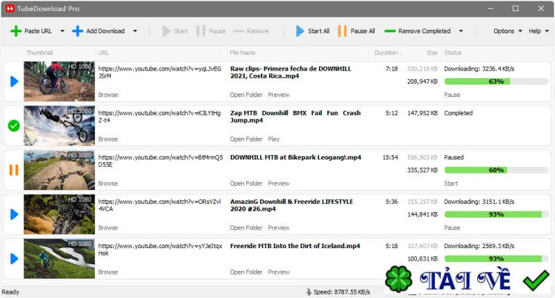This screenshot has height=298, width=555.
Task: Select the Bikepark Leogang video thumbnail
Action: [x=59, y=170]
